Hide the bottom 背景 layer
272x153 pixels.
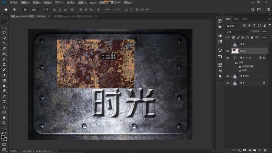(x=228, y=83)
